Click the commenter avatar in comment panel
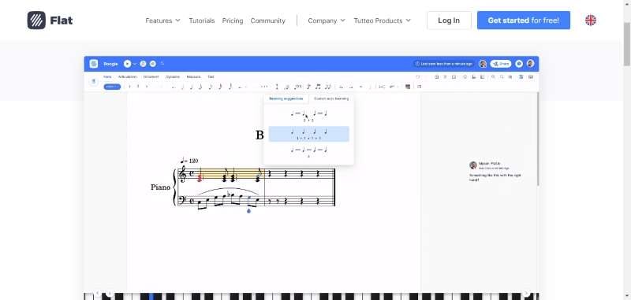The width and height of the screenshot is (631, 300). click(473, 165)
